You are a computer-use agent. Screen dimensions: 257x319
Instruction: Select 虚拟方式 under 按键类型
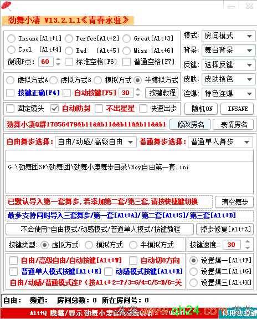click(x=44, y=245)
